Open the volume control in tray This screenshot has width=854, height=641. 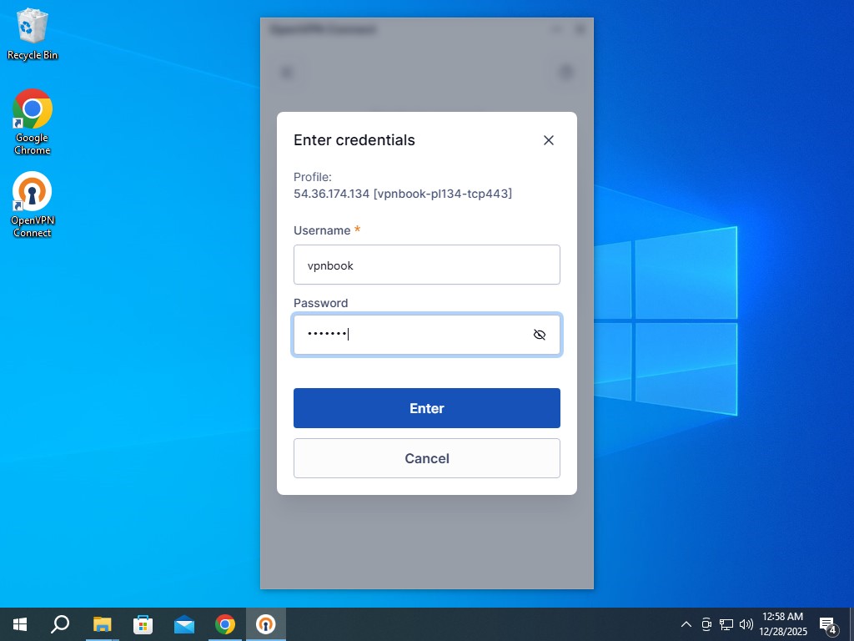[746, 624]
